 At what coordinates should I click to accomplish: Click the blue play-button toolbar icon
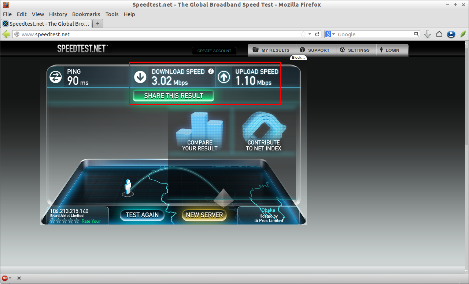[x=451, y=34]
